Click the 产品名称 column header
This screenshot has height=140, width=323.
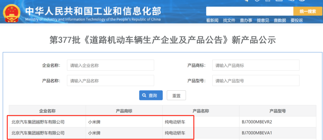click(x=201, y=111)
